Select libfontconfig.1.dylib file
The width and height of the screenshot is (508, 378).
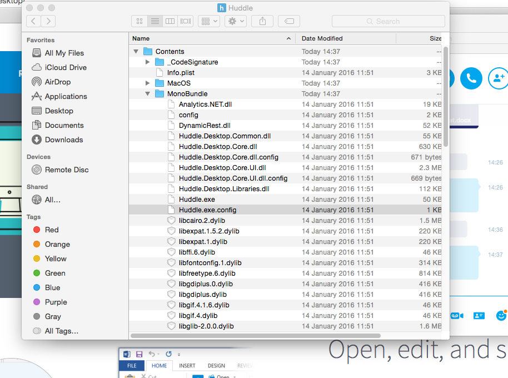coord(285,263)
